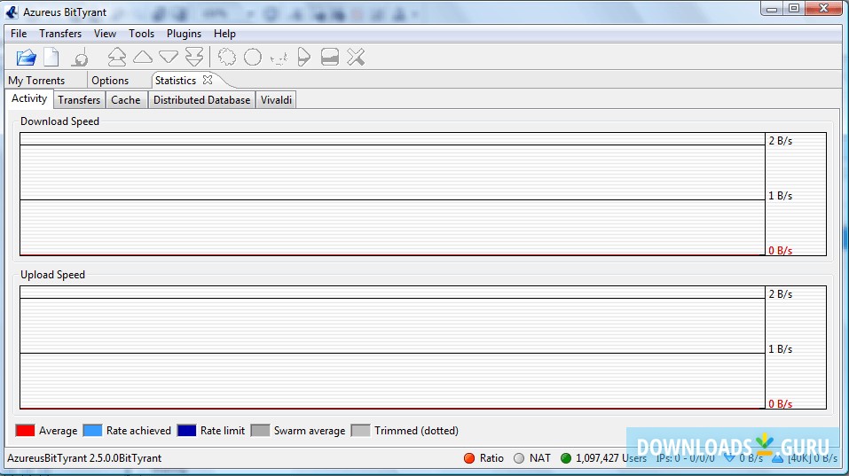This screenshot has width=849, height=476.
Task: Open the View menu
Action: click(x=105, y=34)
